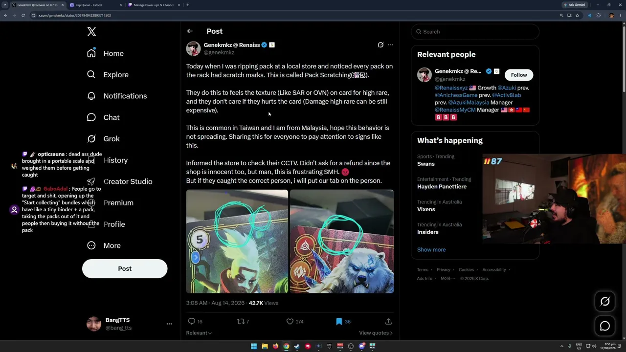The image size is (626, 352).
Task: Click the large Post compose button
Action: coord(125,268)
